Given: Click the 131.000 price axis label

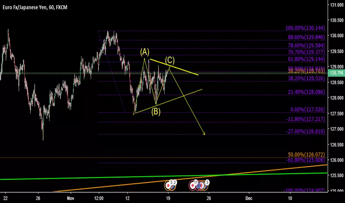Looking at the screenshot, I should click(337, 5).
